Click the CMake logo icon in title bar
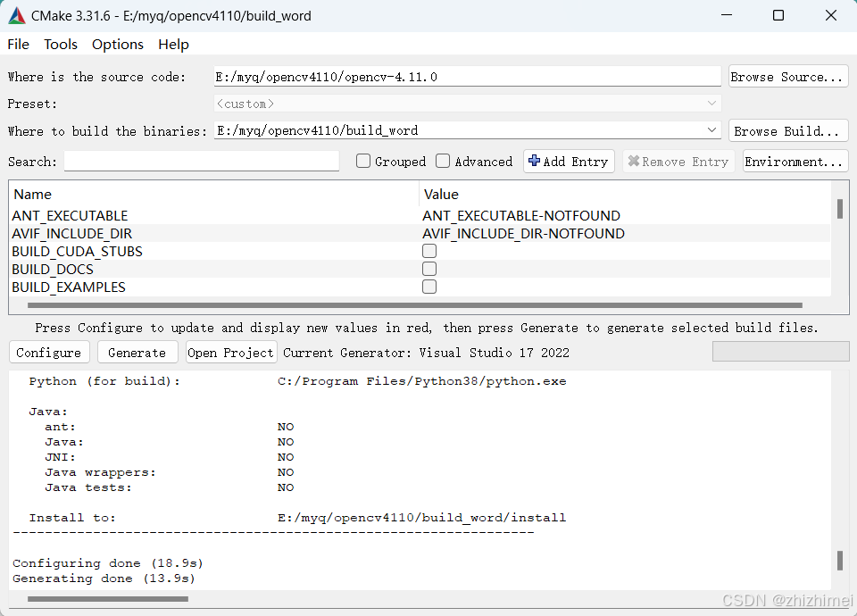This screenshot has height=616, width=857. click(16, 16)
